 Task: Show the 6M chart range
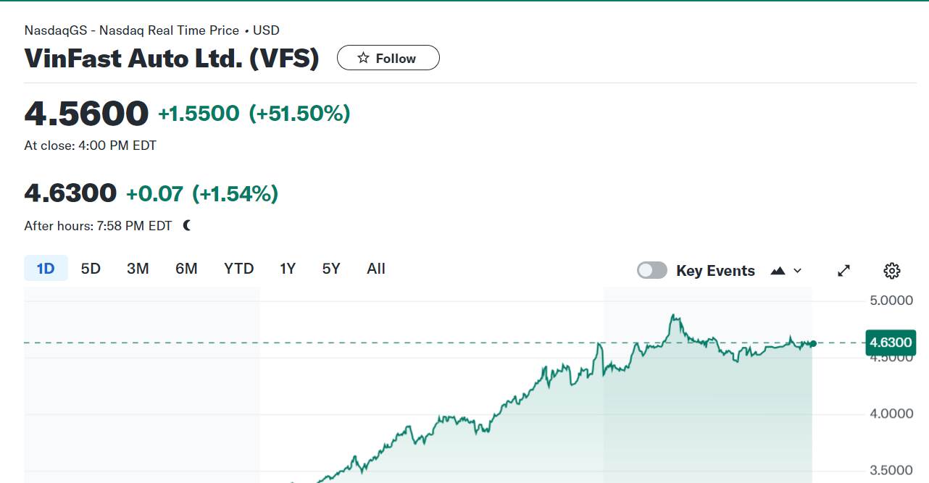tap(186, 269)
